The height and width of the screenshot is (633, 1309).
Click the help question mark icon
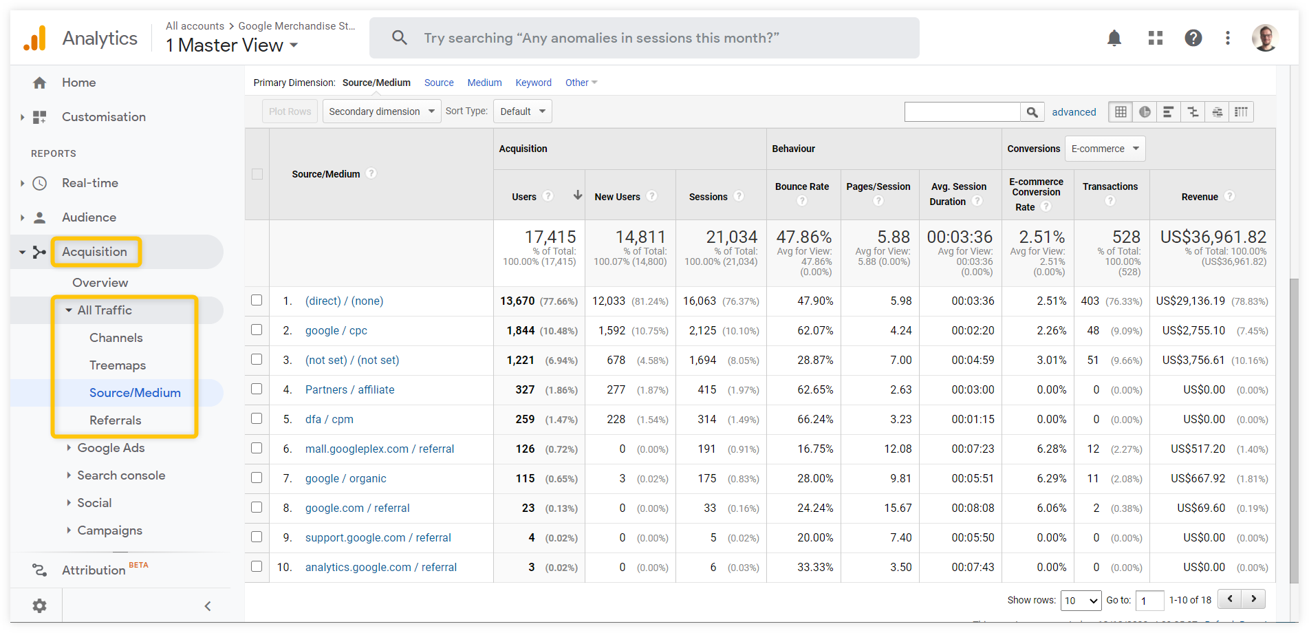1193,39
